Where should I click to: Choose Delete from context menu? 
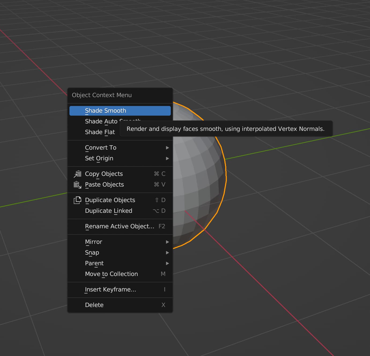coord(120,305)
